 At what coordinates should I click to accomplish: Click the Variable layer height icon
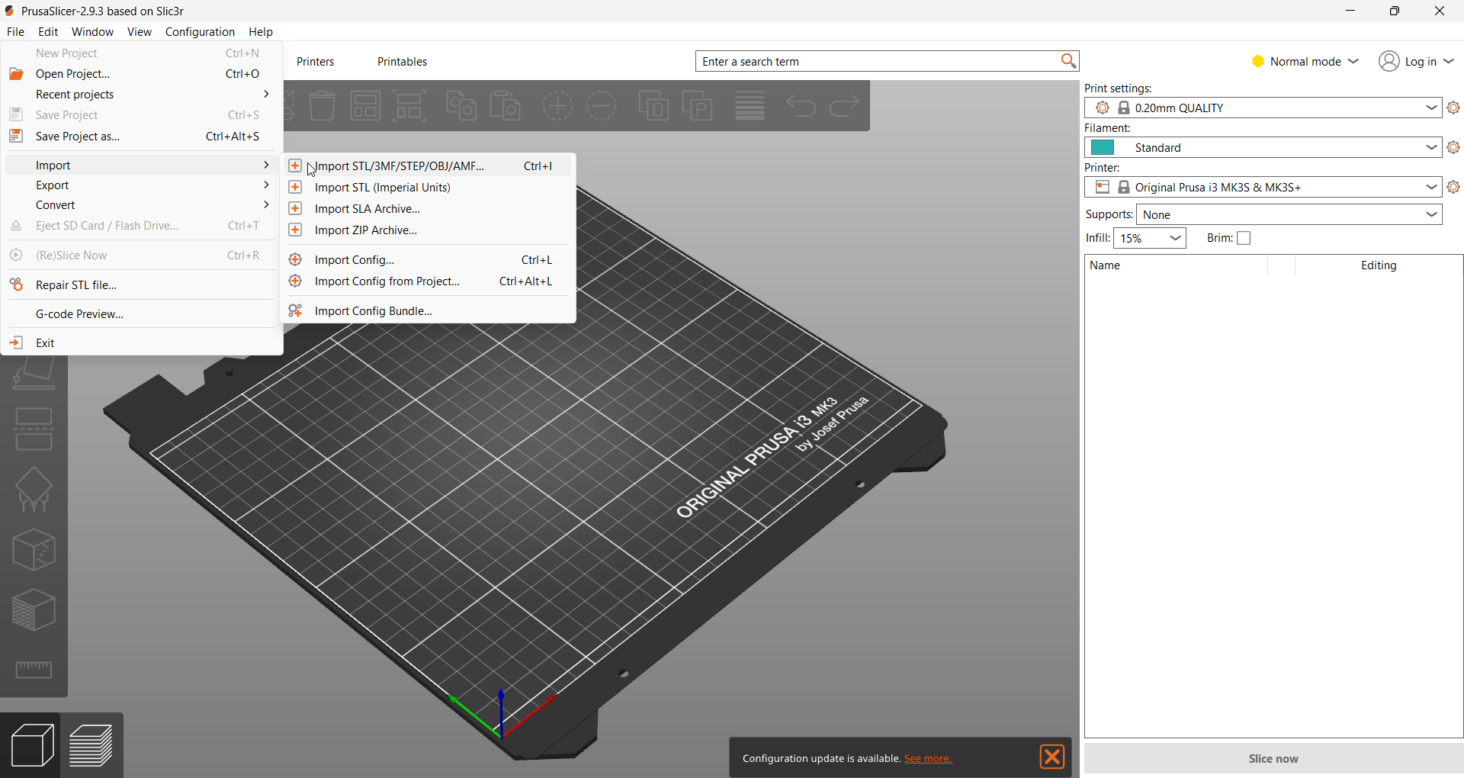(x=750, y=106)
